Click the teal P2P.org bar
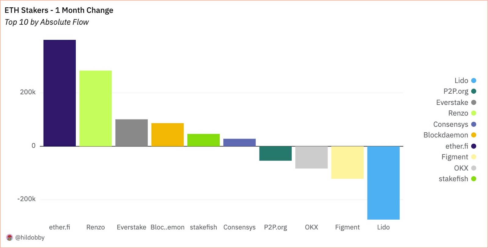 275,153
